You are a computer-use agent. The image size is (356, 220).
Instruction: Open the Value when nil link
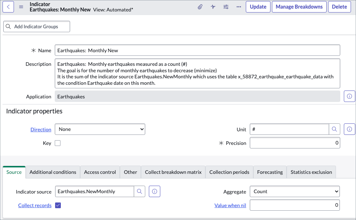click(x=230, y=205)
